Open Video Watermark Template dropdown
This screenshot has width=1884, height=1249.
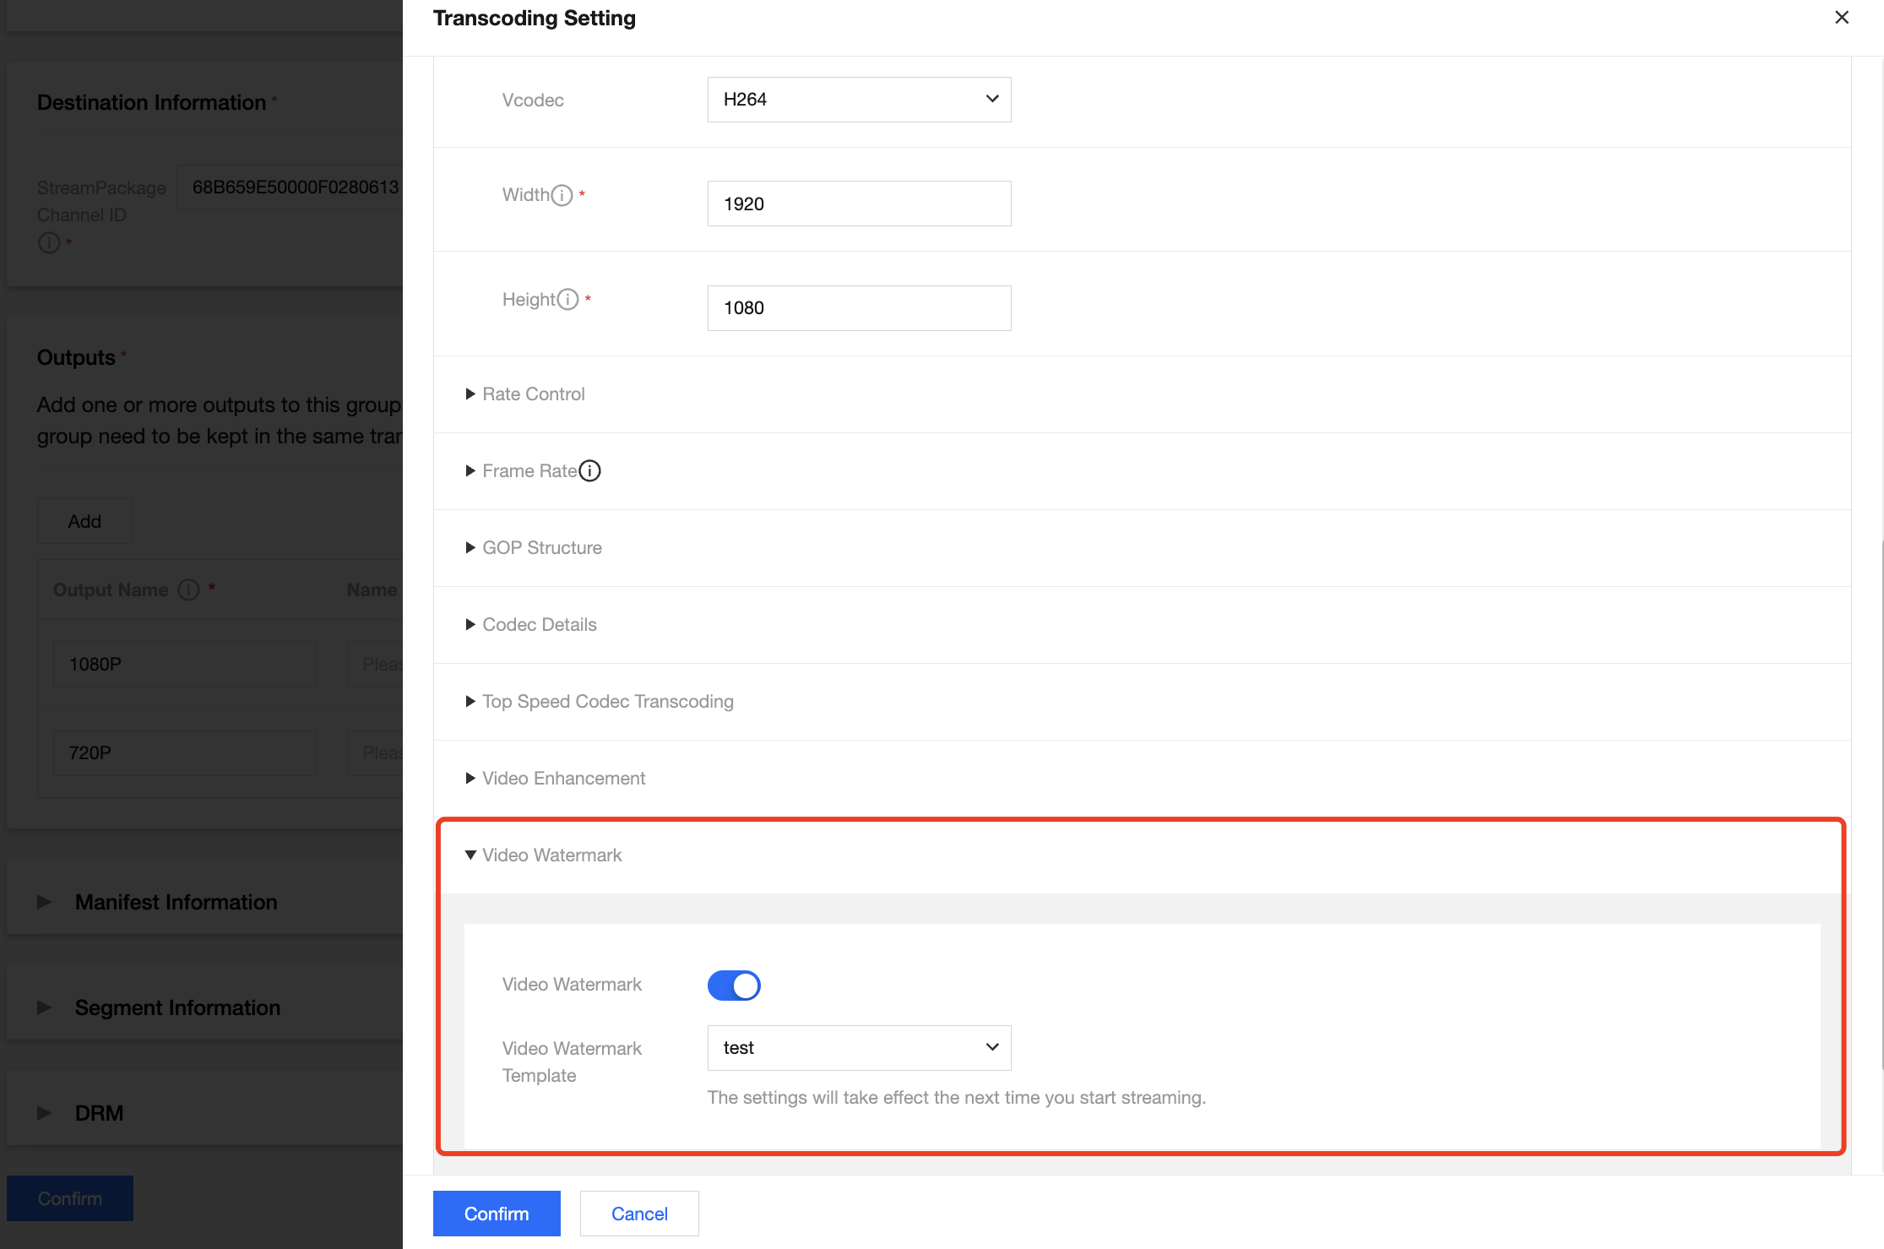click(859, 1048)
